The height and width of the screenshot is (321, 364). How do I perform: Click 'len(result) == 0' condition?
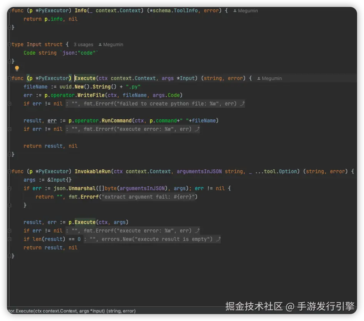click(56, 239)
